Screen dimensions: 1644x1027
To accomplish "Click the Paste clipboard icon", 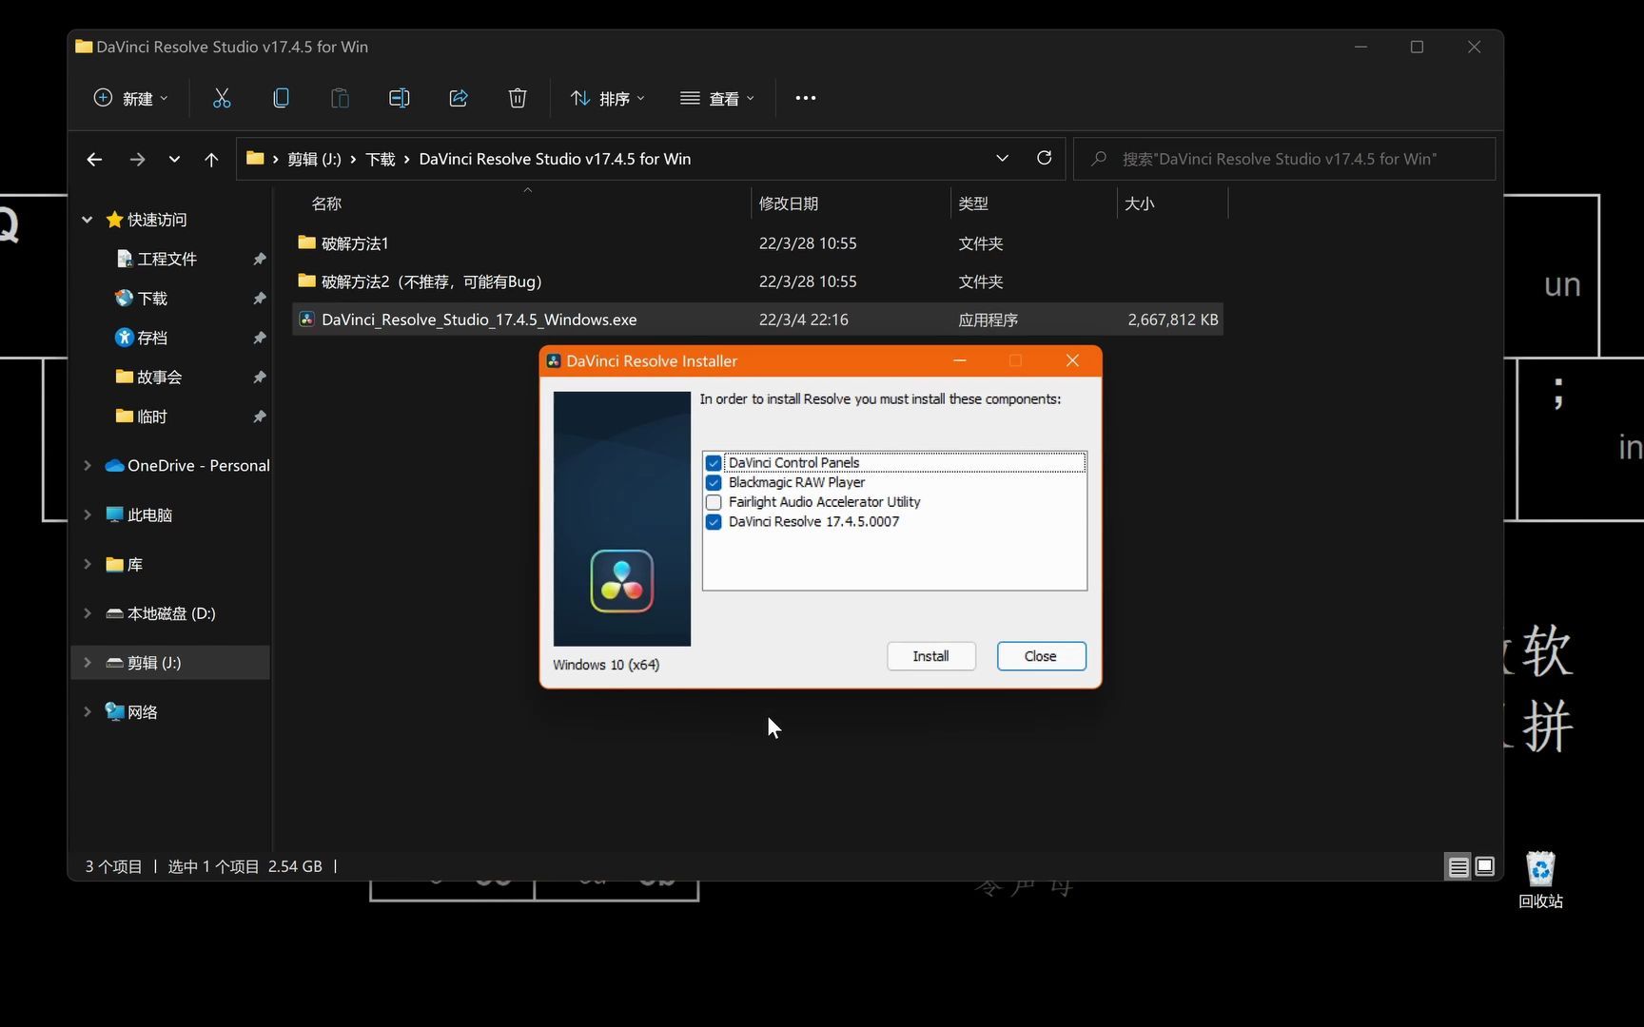I will tap(340, 98).
